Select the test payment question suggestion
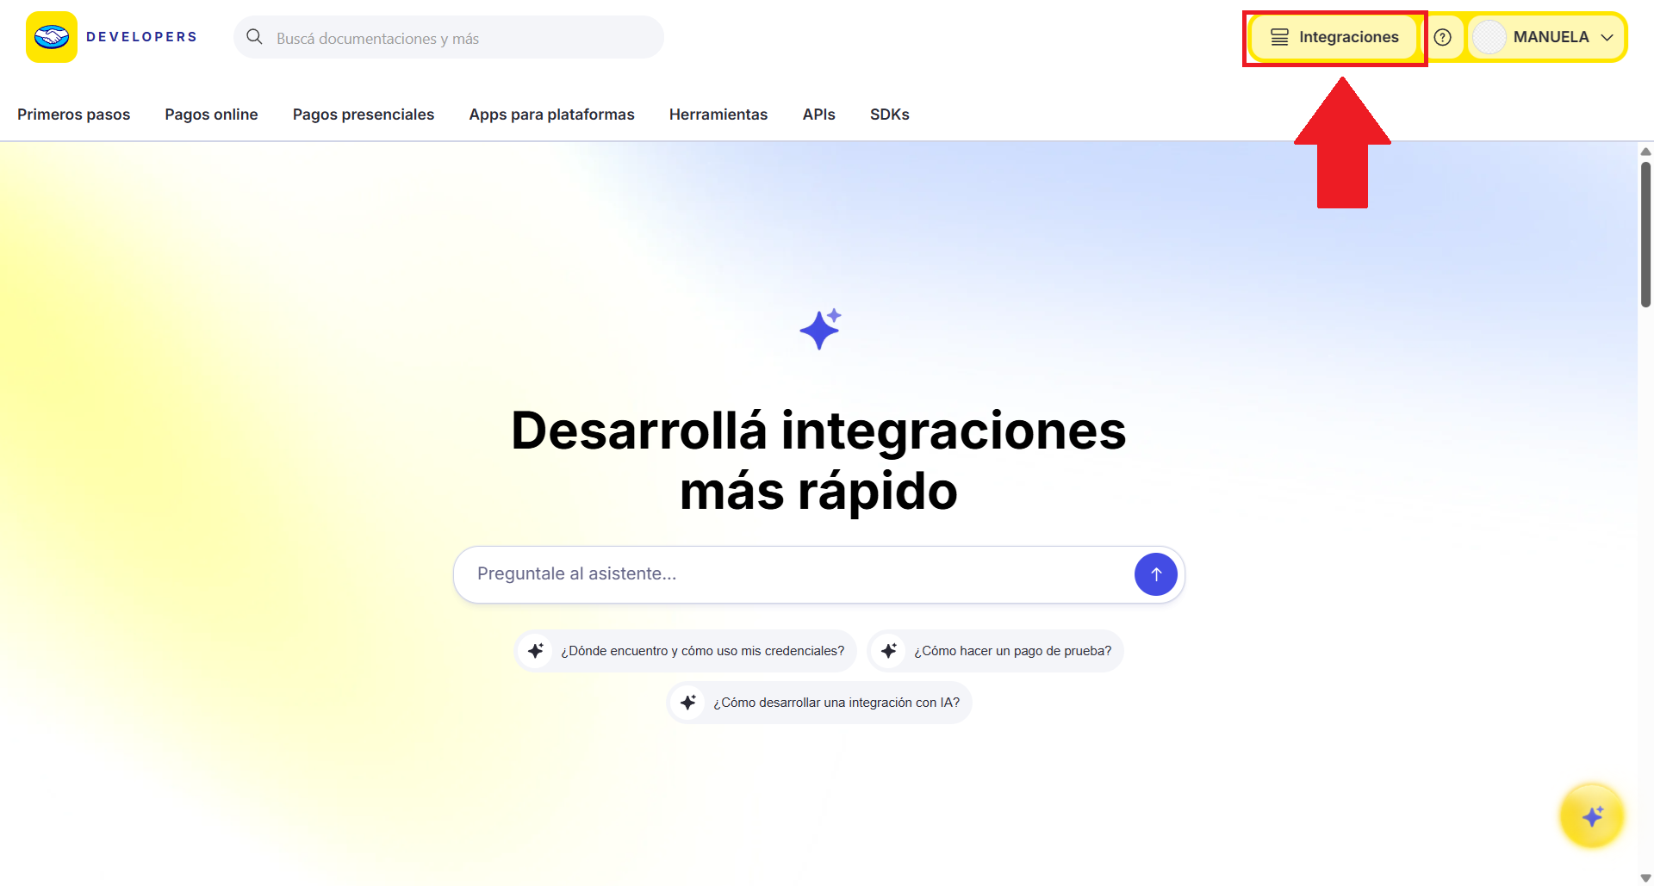 (x=996, y=651)
